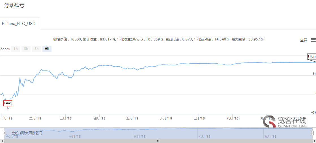Click the 浮动盈亏 heading
This screenshot has width=316, height=143.
[14, 5]
